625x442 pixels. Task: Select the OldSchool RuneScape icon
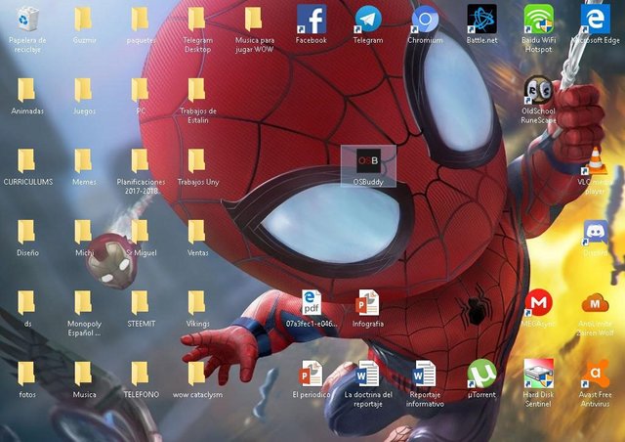pos(538,91)
